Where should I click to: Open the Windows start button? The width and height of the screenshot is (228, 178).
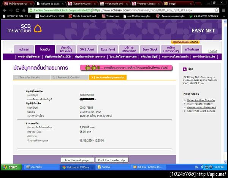point(11,167)
